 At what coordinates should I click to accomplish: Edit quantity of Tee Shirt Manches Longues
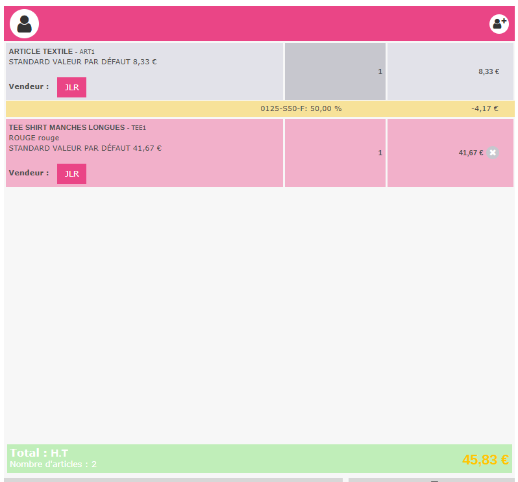[335, 153]
